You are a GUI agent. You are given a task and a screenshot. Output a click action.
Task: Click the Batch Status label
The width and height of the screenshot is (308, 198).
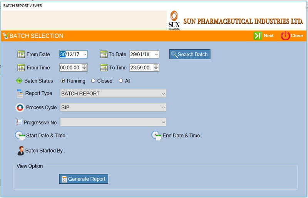pyautogui.click(x=38, y=81)
